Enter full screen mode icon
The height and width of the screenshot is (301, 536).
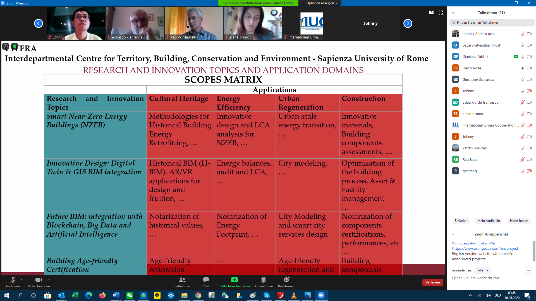click(x=441, y=13)
